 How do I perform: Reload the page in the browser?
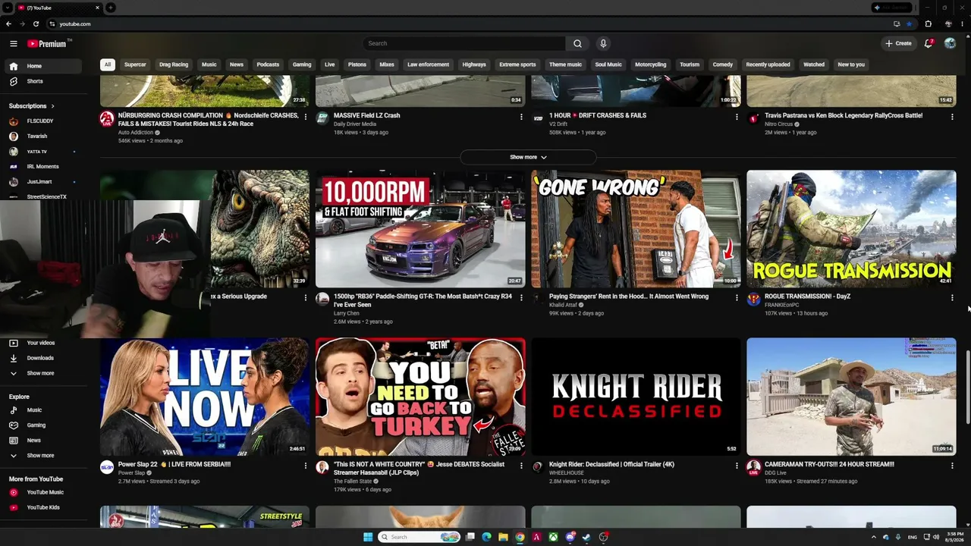[36, 24]
